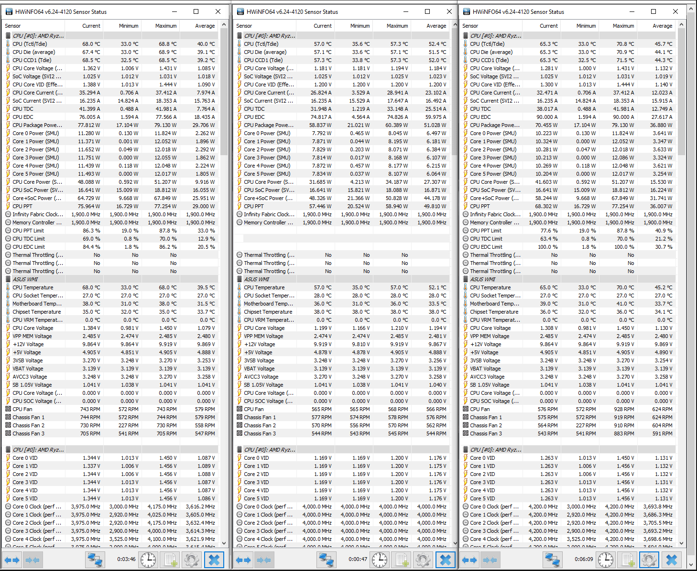Select the CPU SoC Power (SV... row in the middle window
Viewport: 697px width, 571px height.
tap(342, 190)
